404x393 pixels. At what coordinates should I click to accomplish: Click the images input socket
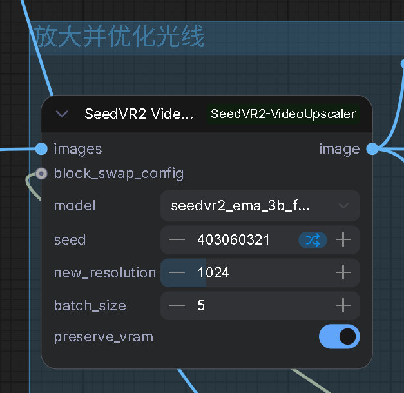pyautogui.click(x=41, y=149)
